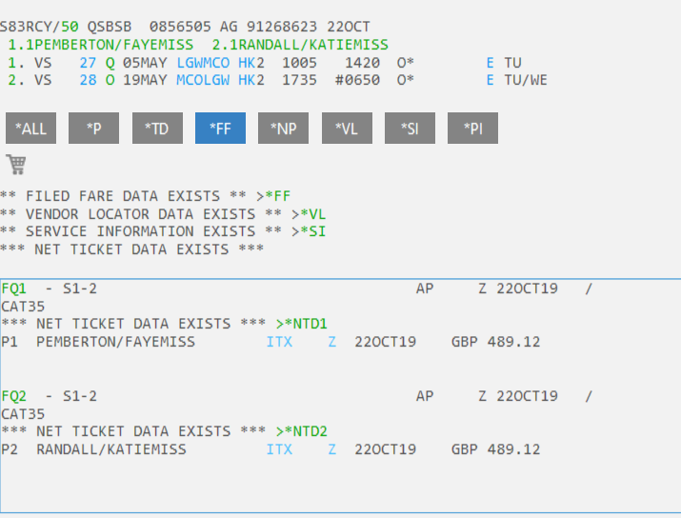Click E indicator on segment 1
681x518 pixels.
tap(490, 63)
